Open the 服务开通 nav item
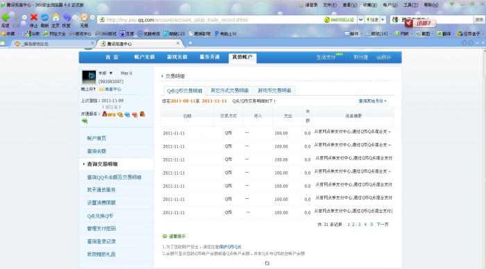This screenshot has width=486, height=269. pos(210,57)
